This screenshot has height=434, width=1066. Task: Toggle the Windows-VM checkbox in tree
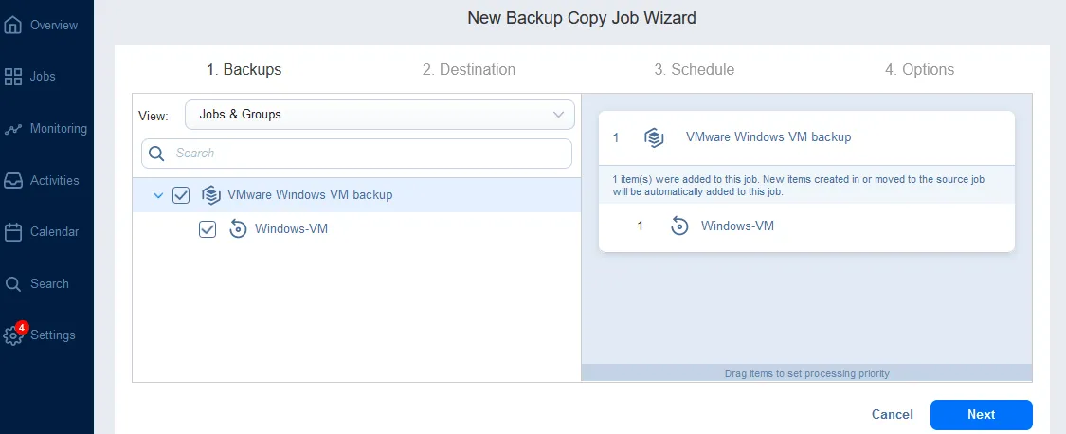pyautogui.click(x=208, y=229)
